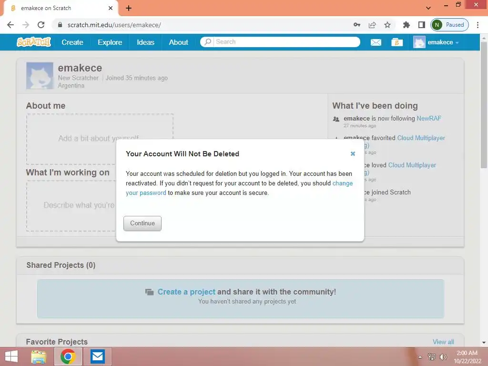
Task: Click the network tray icon
Action: [x=432, y=356]
